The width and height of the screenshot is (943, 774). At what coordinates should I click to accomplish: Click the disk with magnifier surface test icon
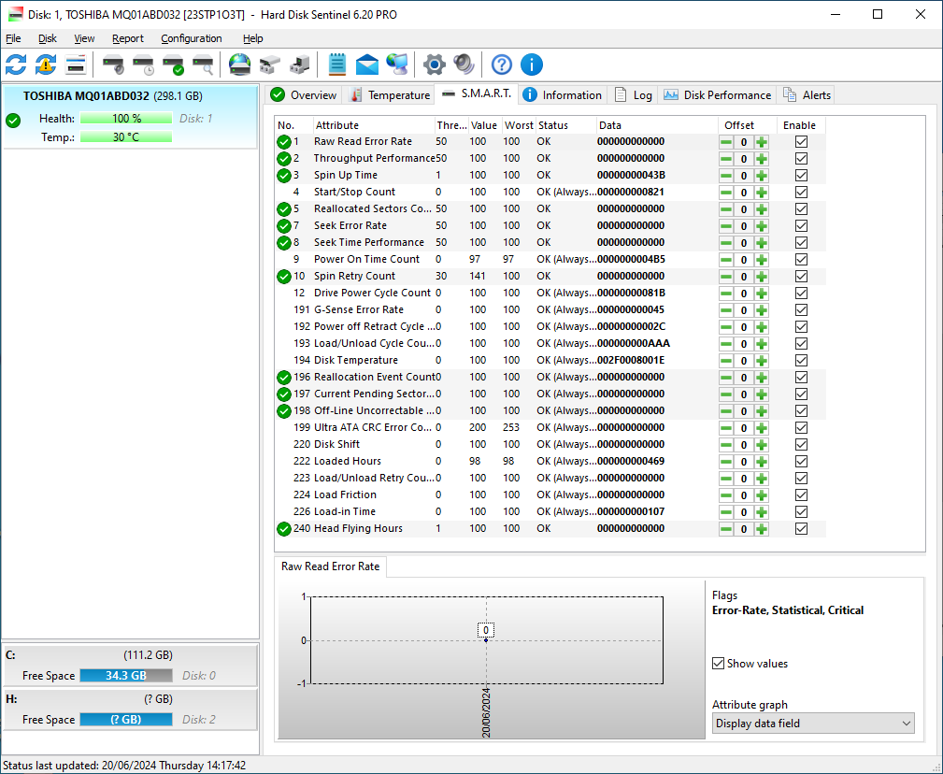pyautogui.click(x=204, y=64)
